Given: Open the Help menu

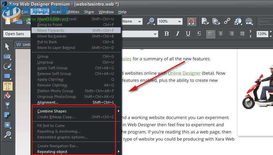Looking at the screenshot, I should click(x=122, y=12).
